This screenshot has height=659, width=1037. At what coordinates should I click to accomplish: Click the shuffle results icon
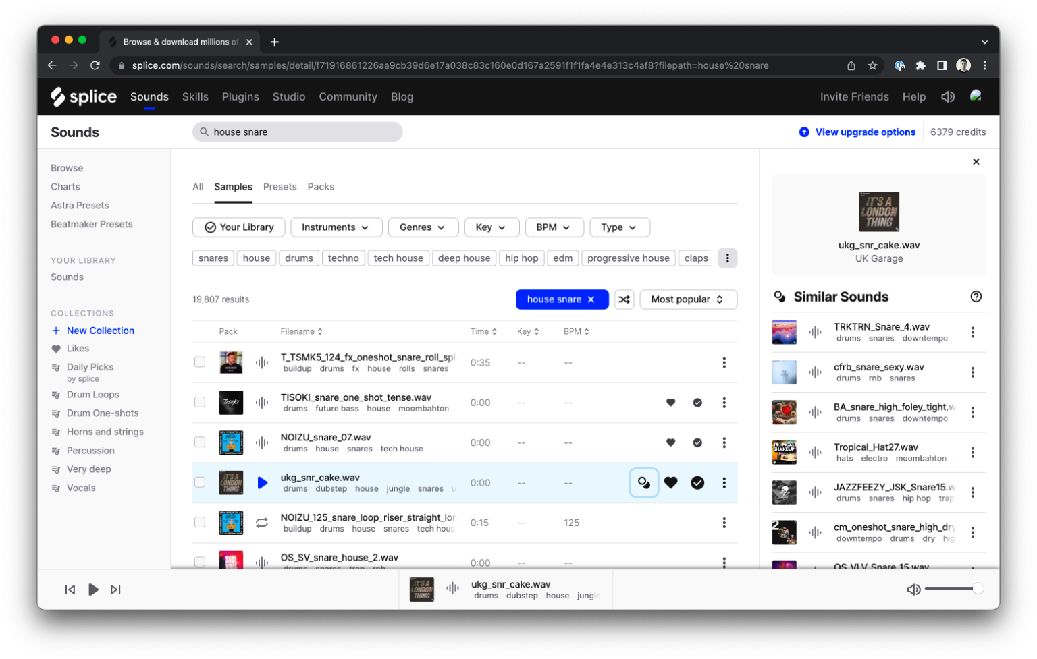624,299
